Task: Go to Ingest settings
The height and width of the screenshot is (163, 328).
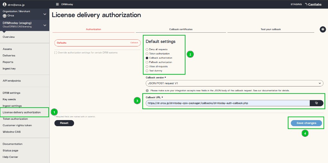Action: point(12,106)
